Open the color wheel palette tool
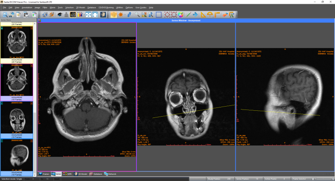 coord(180,15)
